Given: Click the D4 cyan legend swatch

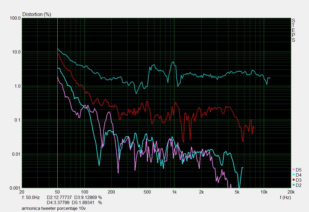Looking at the screenshot, I should [293, 175].
